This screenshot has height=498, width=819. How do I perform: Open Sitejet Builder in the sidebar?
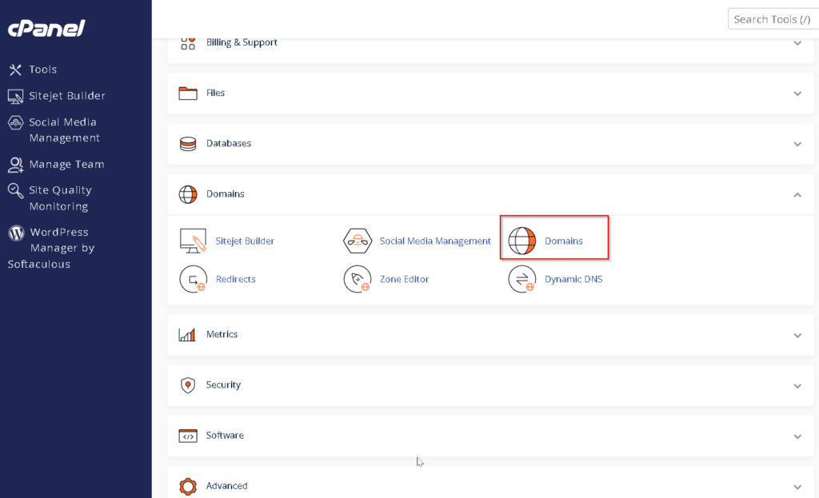(x=67, y=96)
